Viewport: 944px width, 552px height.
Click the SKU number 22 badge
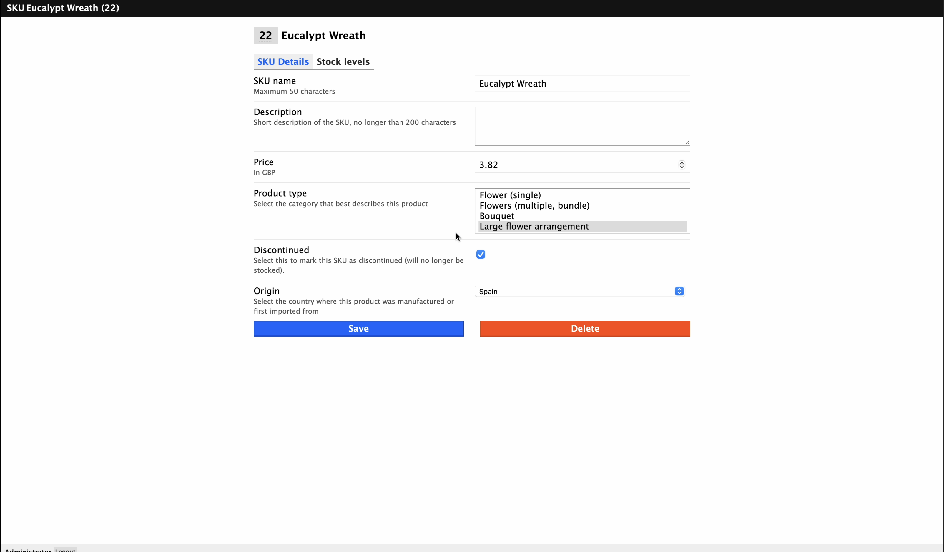(265, 36)
